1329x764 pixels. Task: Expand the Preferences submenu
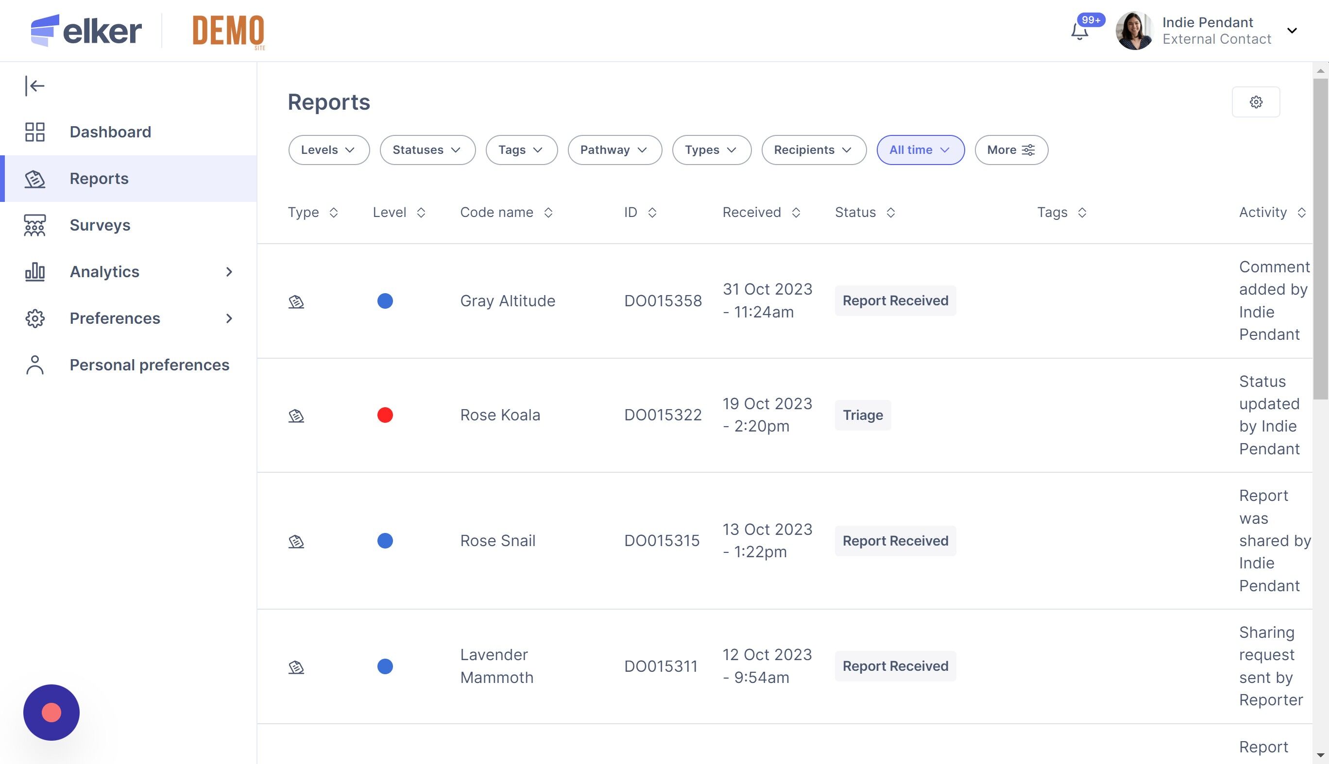(x=229, y=318)
